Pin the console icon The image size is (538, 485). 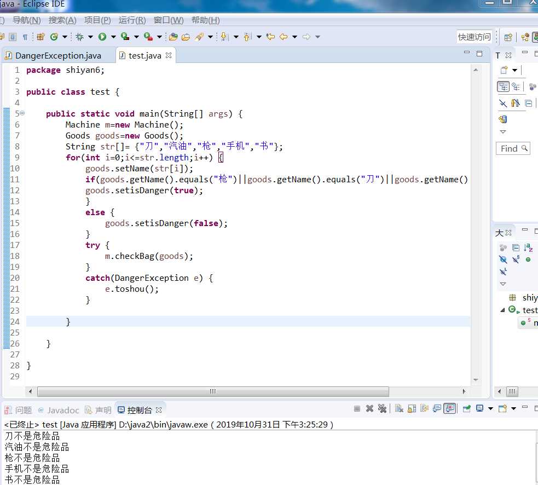coord(467,408)
